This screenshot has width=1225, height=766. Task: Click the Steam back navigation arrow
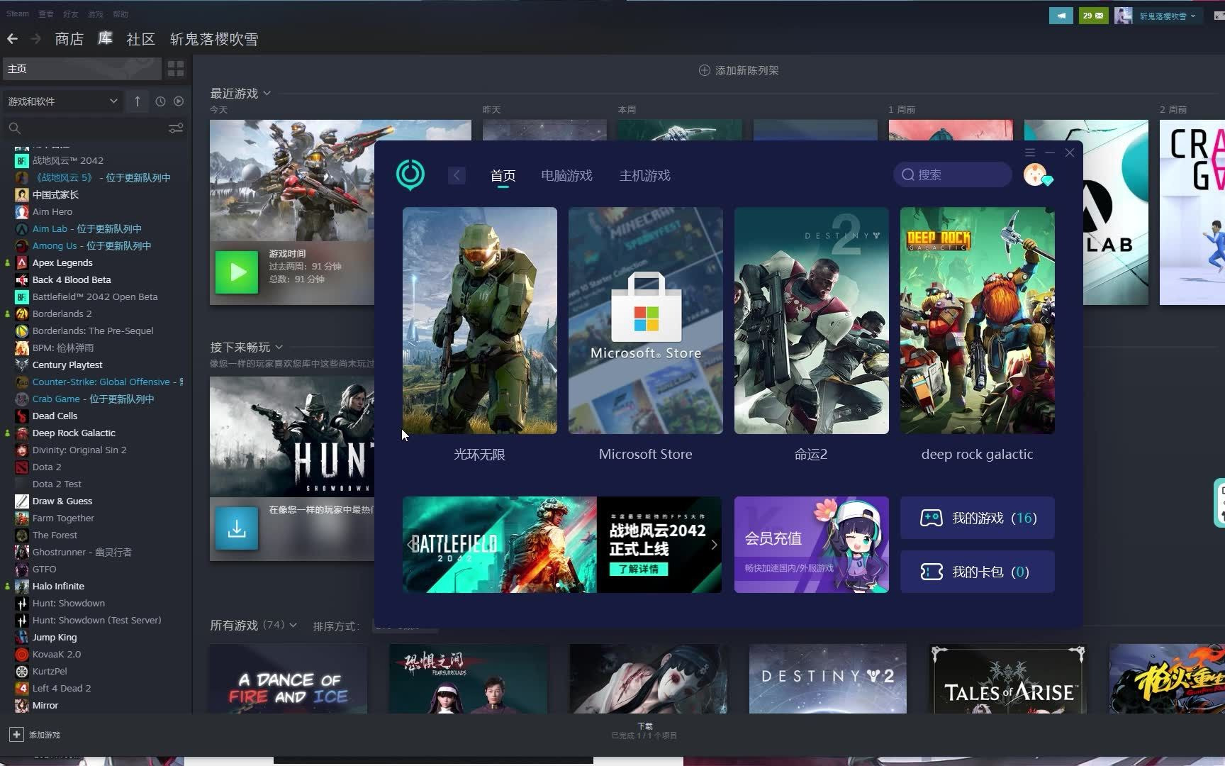point(12,39)
